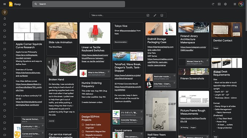The width and height of the screenshot is (247, 138).
Task: Open the Sound camera note title
Action: 123,130
